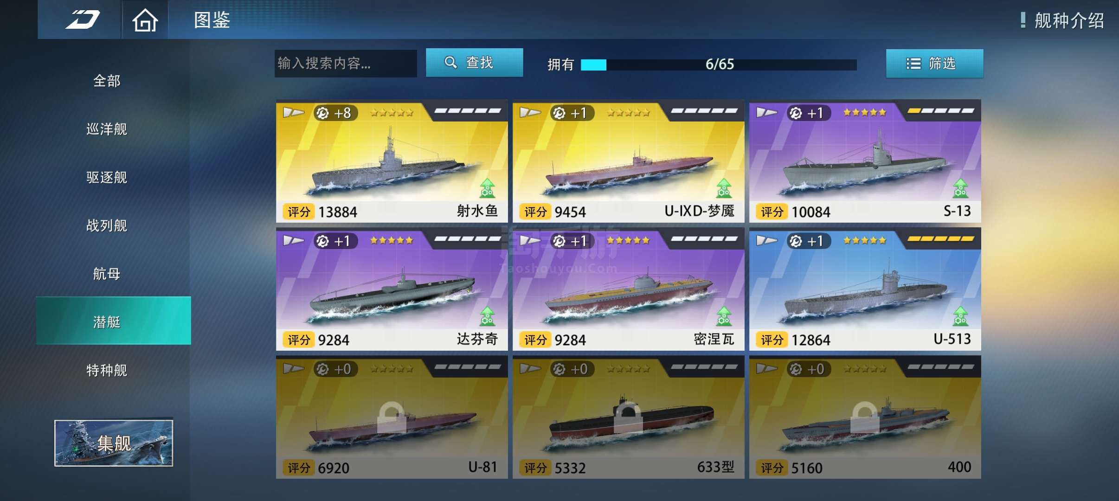1119x501 pixels.
Task: Select the 巡洋舰 category tab
Action: pyautogui.click(x=107, y=129)
